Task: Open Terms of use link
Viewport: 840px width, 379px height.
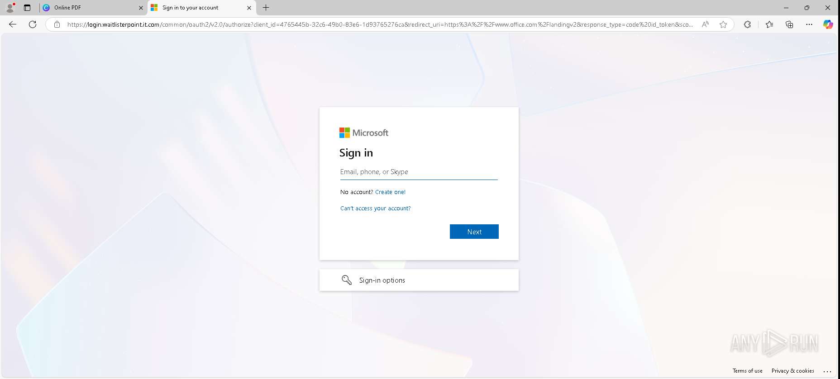Action: 747,371
